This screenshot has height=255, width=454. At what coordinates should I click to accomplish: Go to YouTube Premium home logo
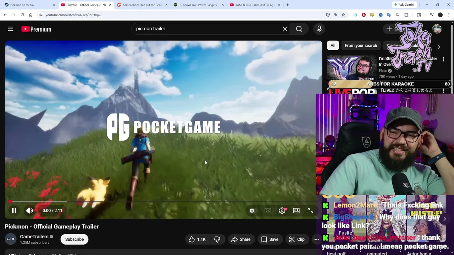pyautogui.click(x=36, y=29)
